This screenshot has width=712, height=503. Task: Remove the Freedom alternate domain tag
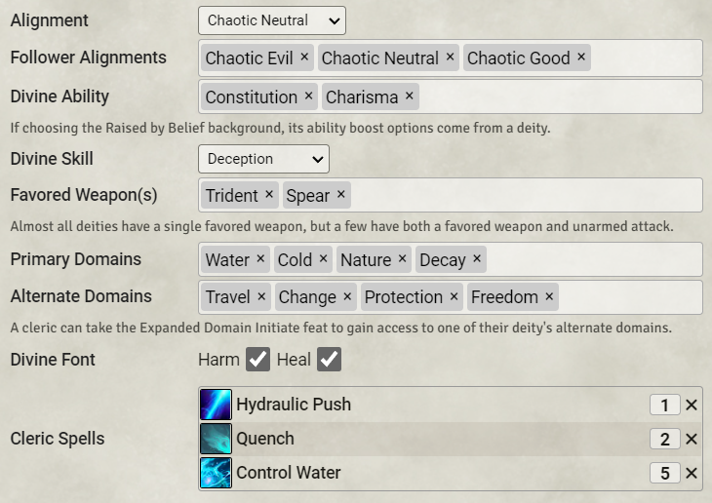tap(550, 296)
